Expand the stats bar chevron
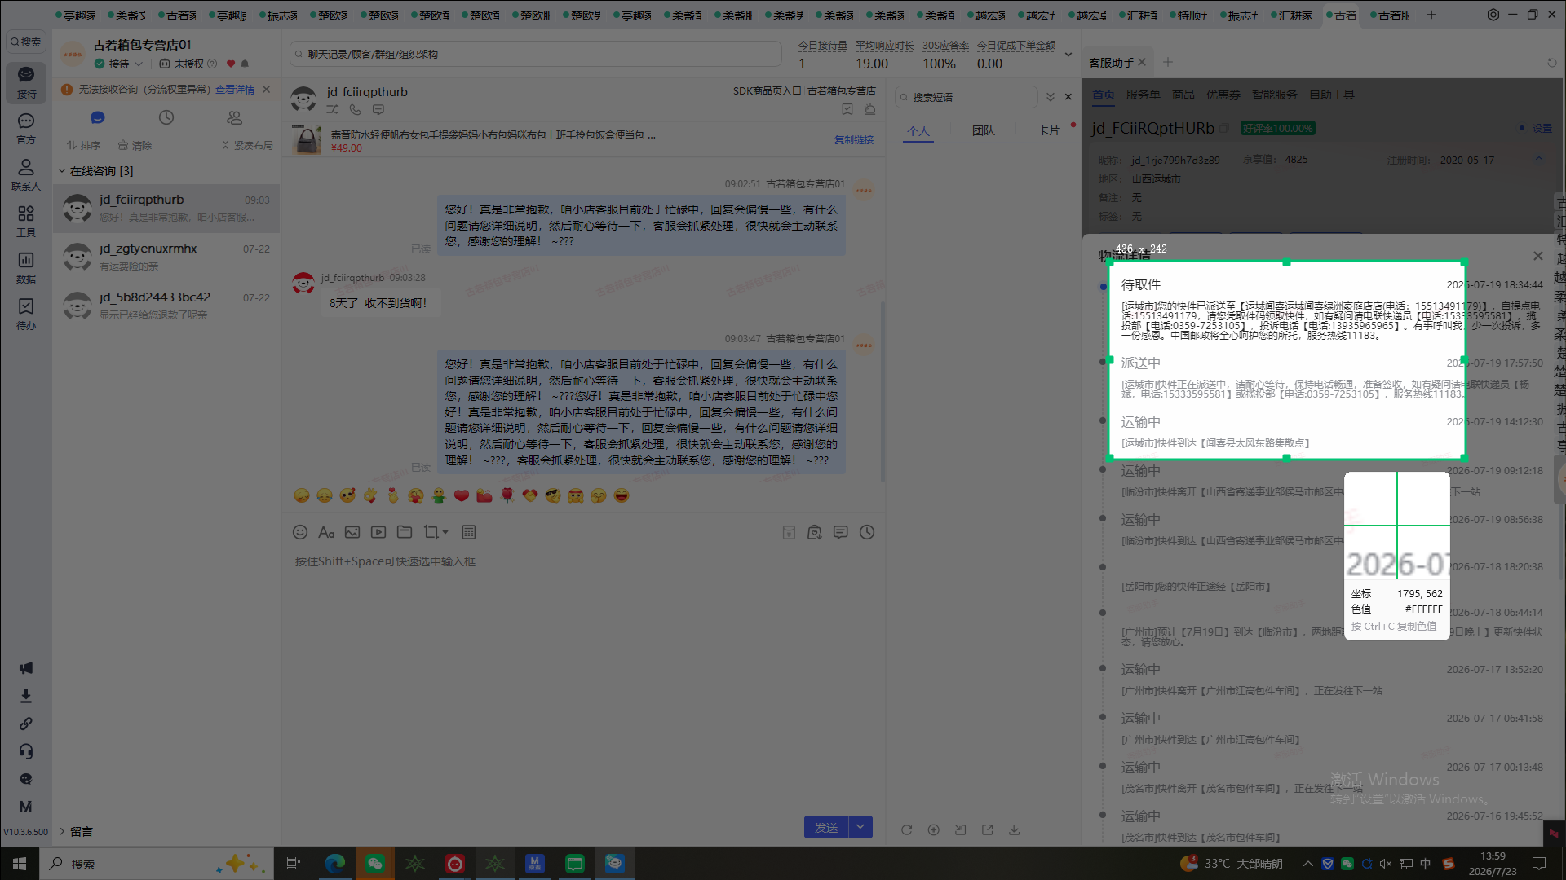Viewport: 1566px width, 880px height. [x=1068, y=55]
